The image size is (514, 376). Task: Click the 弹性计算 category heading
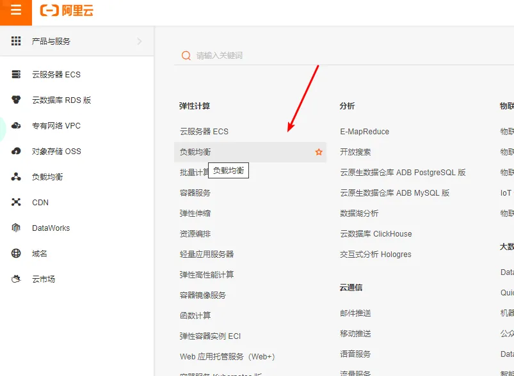195,106
